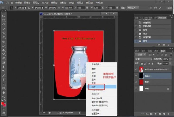Select the Rectangular Marquee tool
The height and width of the screenshot is (117, 174).
(x=3, y=20)
